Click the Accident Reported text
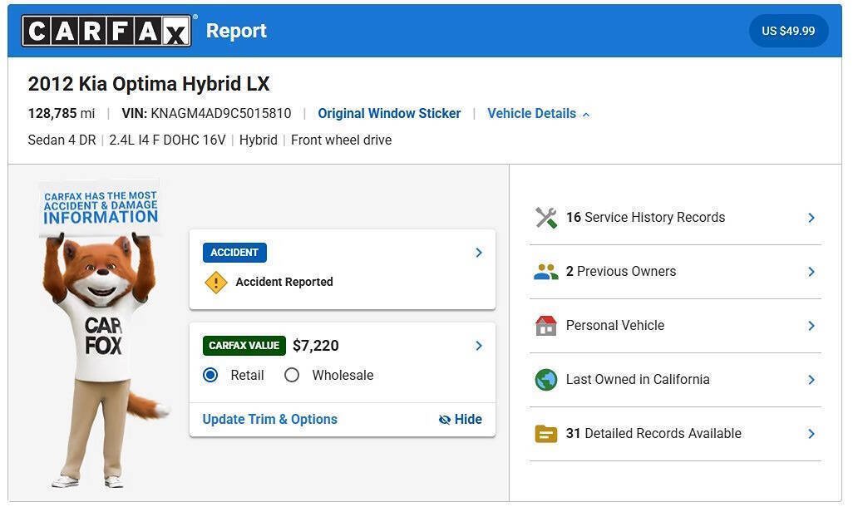This screenshot has width=858, height=507. [284, 282]
